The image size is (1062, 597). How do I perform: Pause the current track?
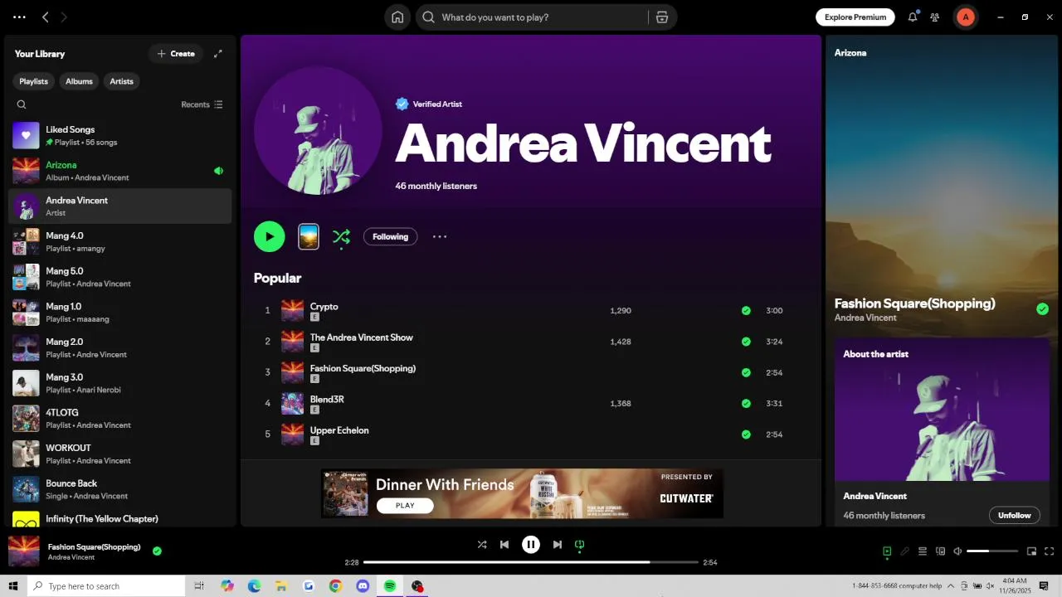531,545
